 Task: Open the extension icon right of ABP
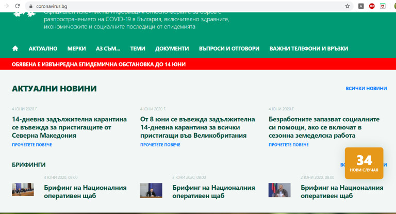click(x=383, y=6)
